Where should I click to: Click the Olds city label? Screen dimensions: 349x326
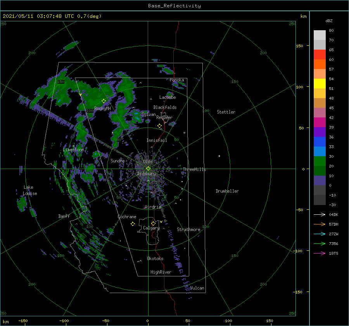point(148,161)
